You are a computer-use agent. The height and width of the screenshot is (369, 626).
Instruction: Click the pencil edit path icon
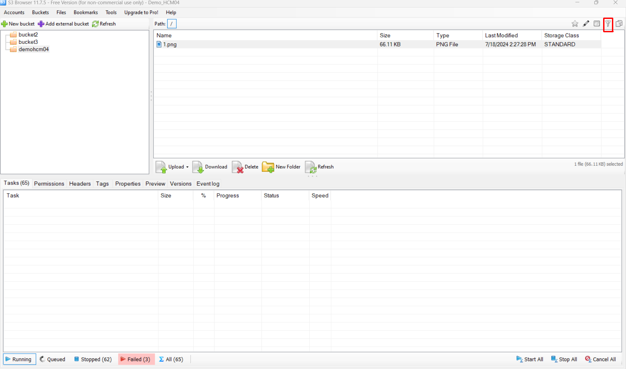point(586,24)
